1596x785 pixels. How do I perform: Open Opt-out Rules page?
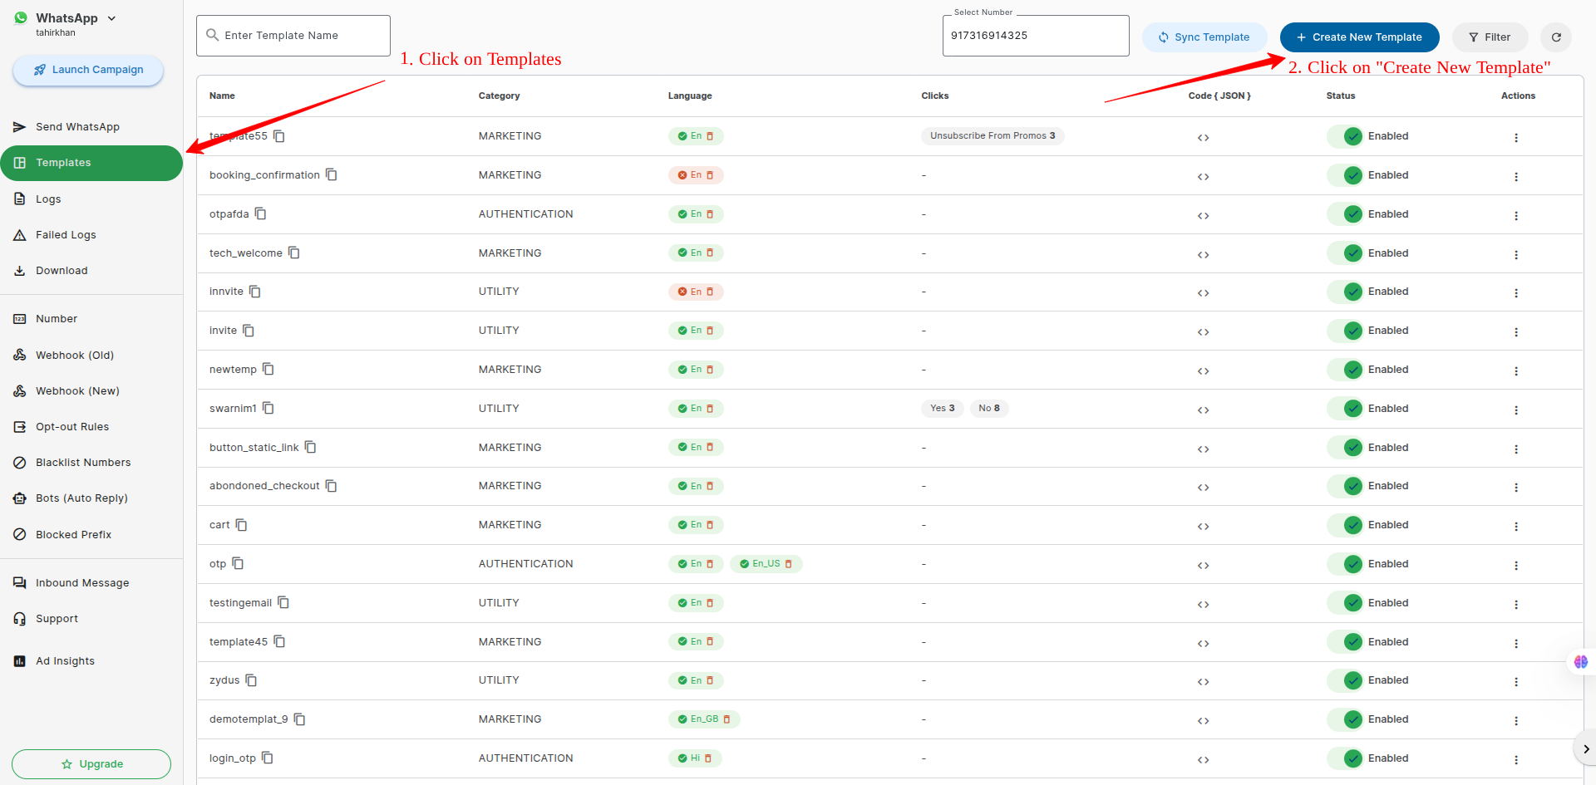[91, 427]
